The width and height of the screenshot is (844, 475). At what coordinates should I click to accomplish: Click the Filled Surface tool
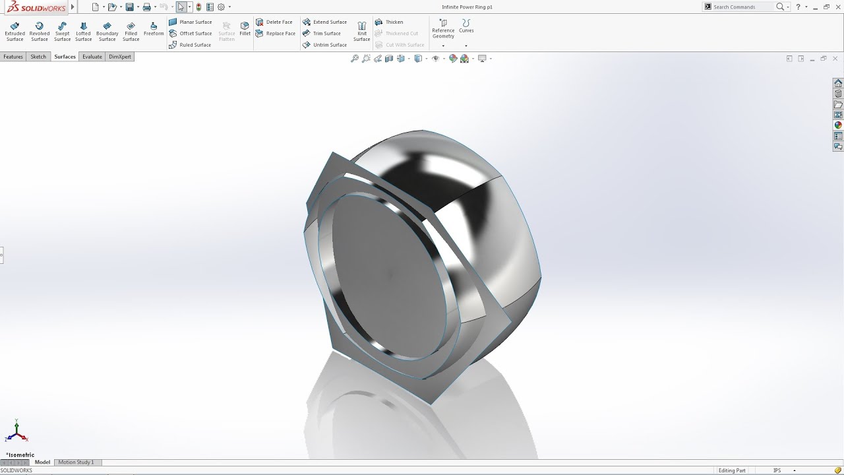pyautogui.click(x=131, y=31)
